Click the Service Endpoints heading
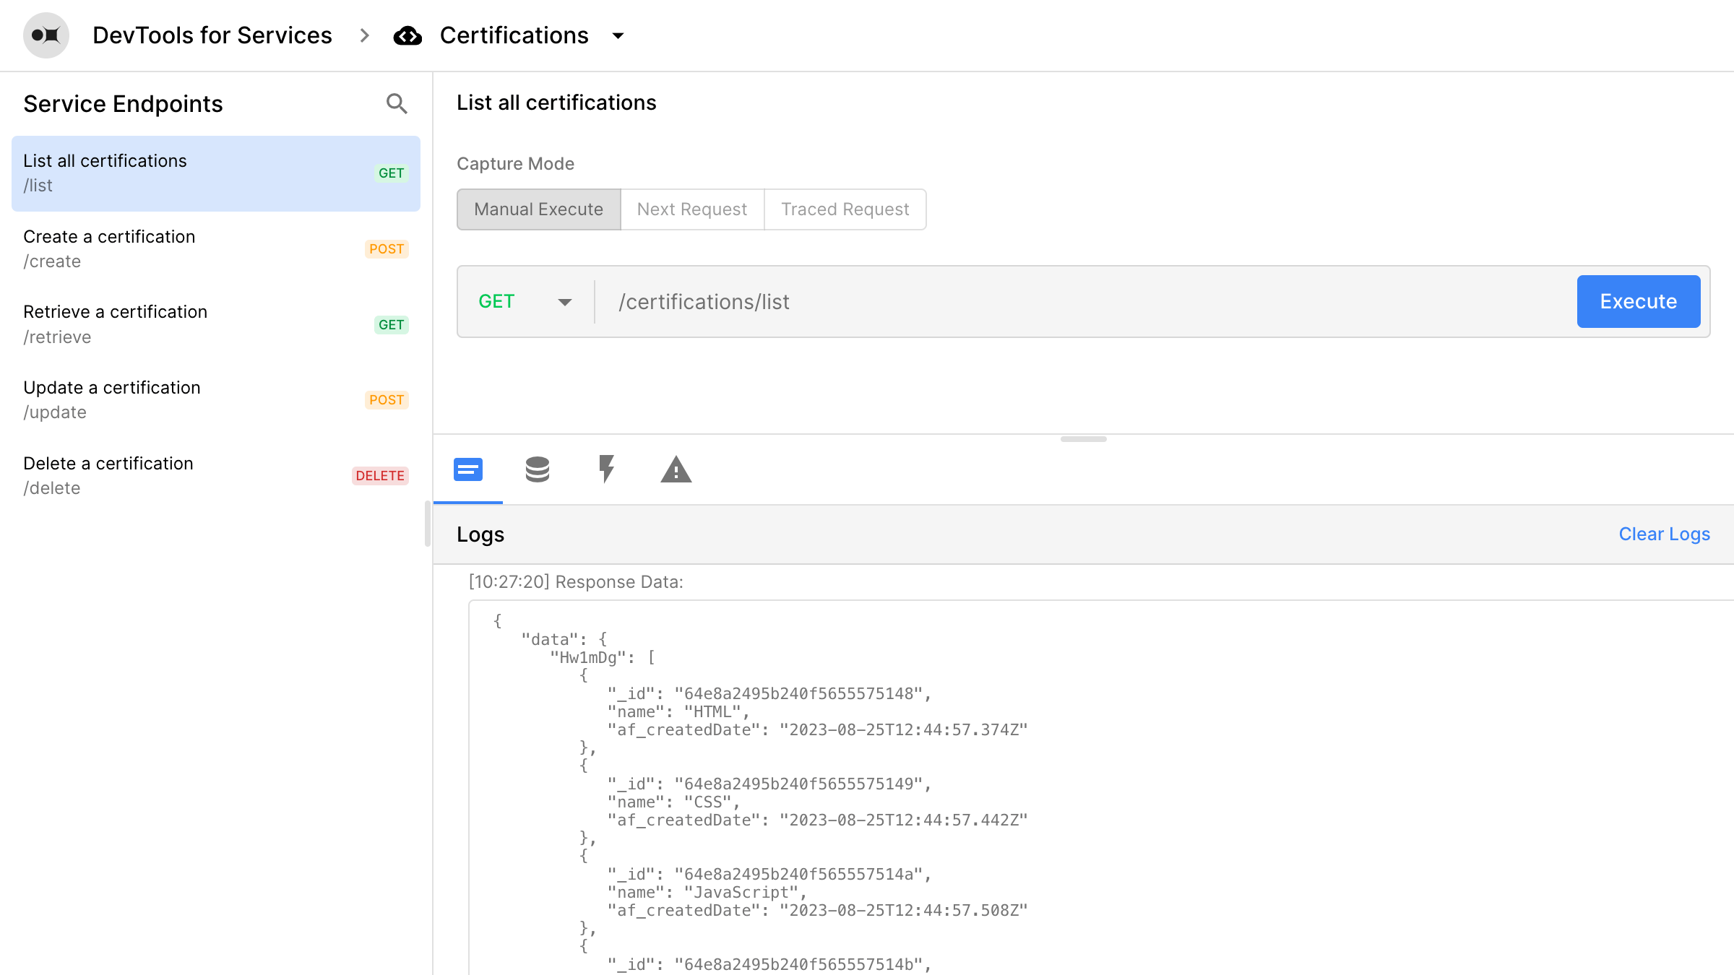Viewport: 1734px width, 975px height. pos(123,104)
